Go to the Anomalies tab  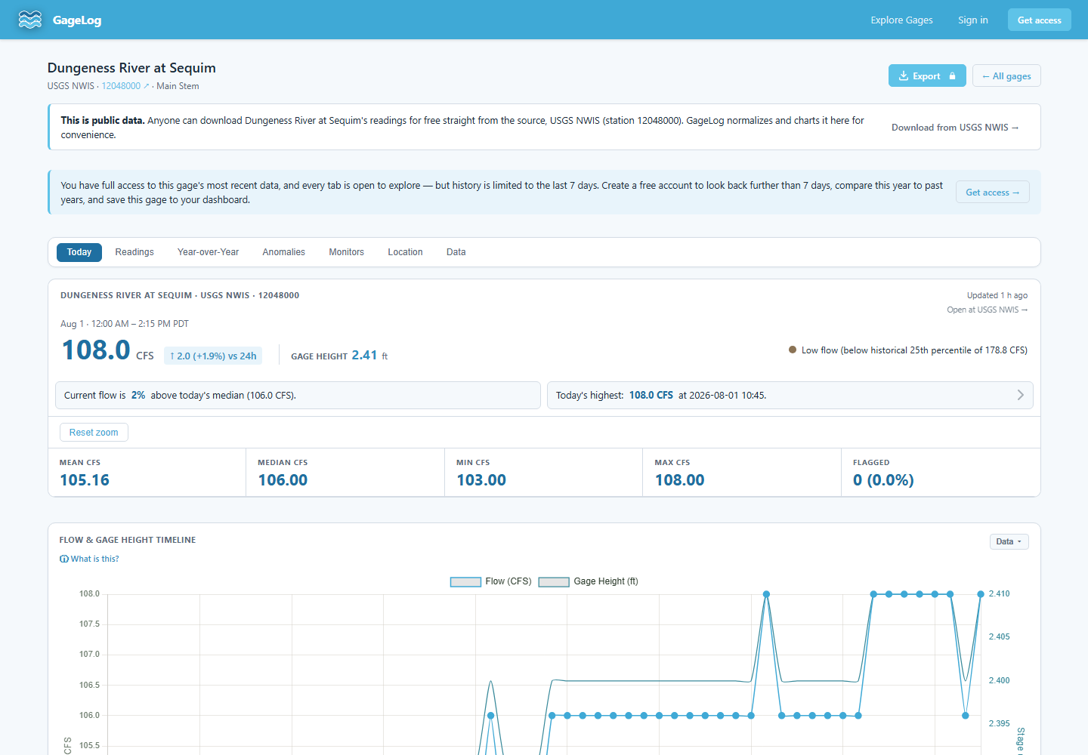click(283, 252)
